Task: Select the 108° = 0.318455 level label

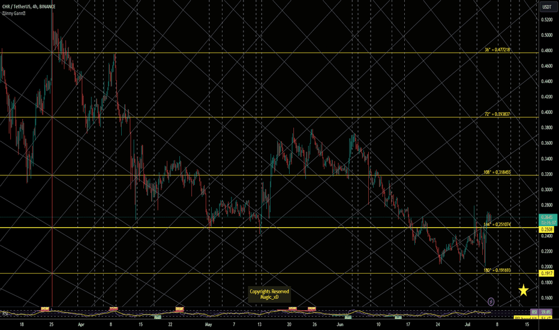Action: 497,172
